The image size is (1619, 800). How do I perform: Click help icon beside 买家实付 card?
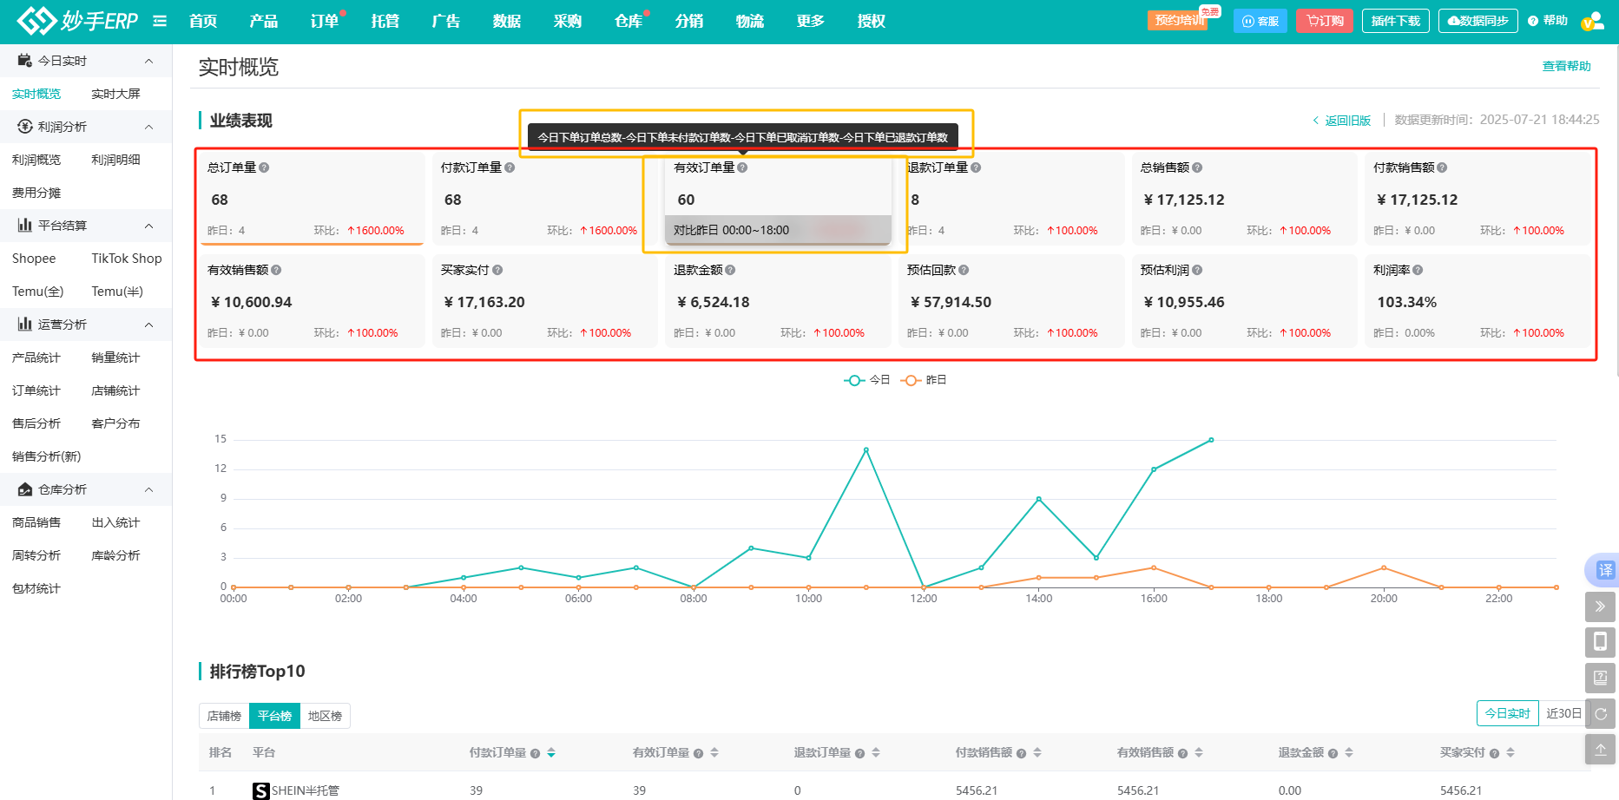(x=497, y=270)
